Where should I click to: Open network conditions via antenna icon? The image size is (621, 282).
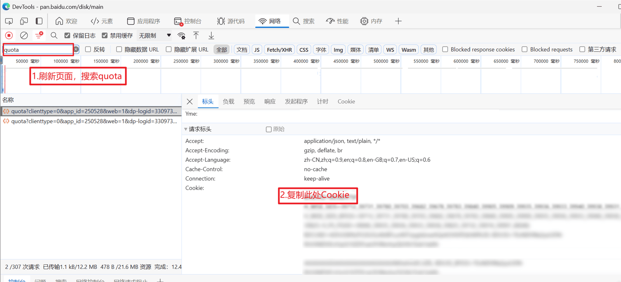(x=181, y=35)
